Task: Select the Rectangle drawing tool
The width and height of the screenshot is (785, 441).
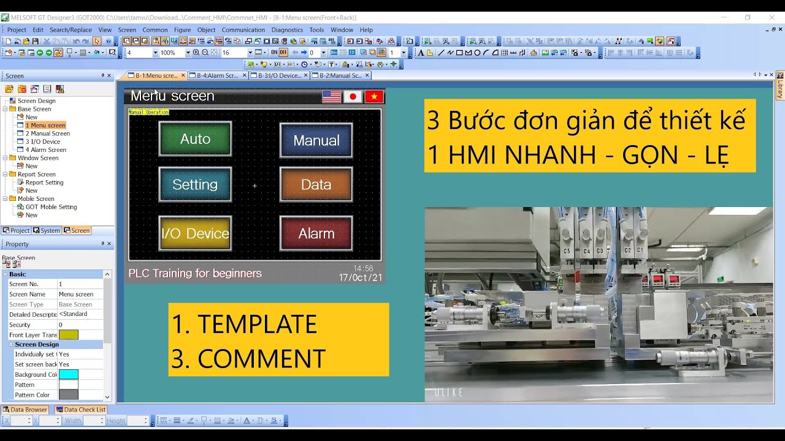Action: coord(459,53)
